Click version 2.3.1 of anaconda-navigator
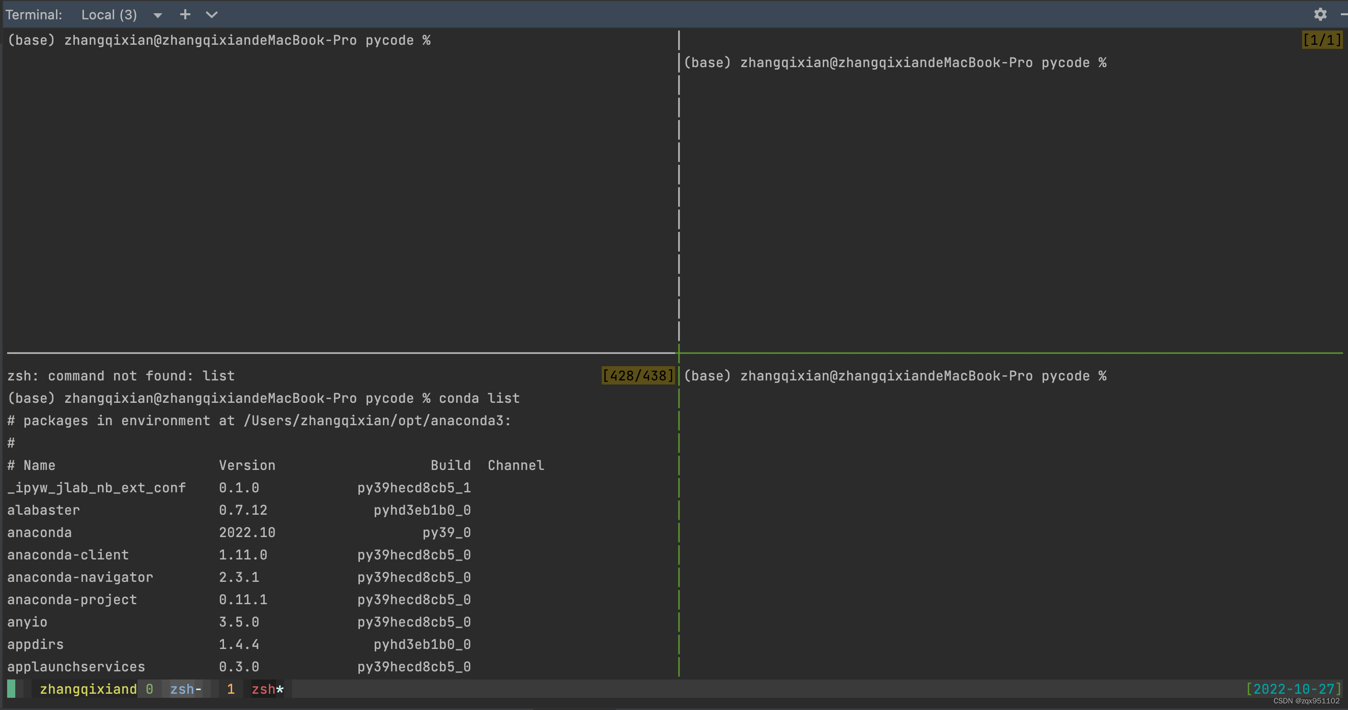The image size is (1348, 710). click(x=239, y=577)
